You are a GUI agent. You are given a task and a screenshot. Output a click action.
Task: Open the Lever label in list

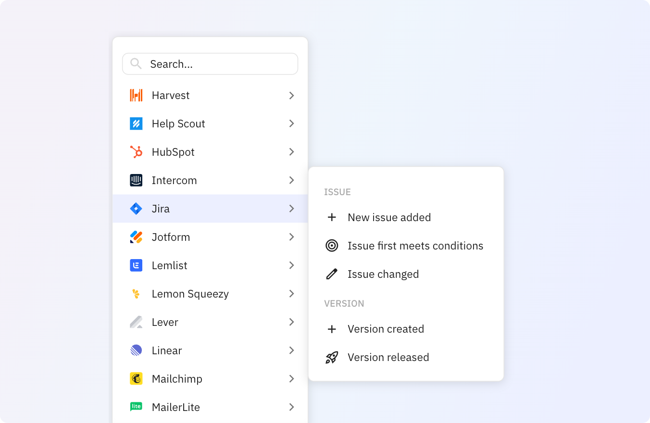point(165,322)
